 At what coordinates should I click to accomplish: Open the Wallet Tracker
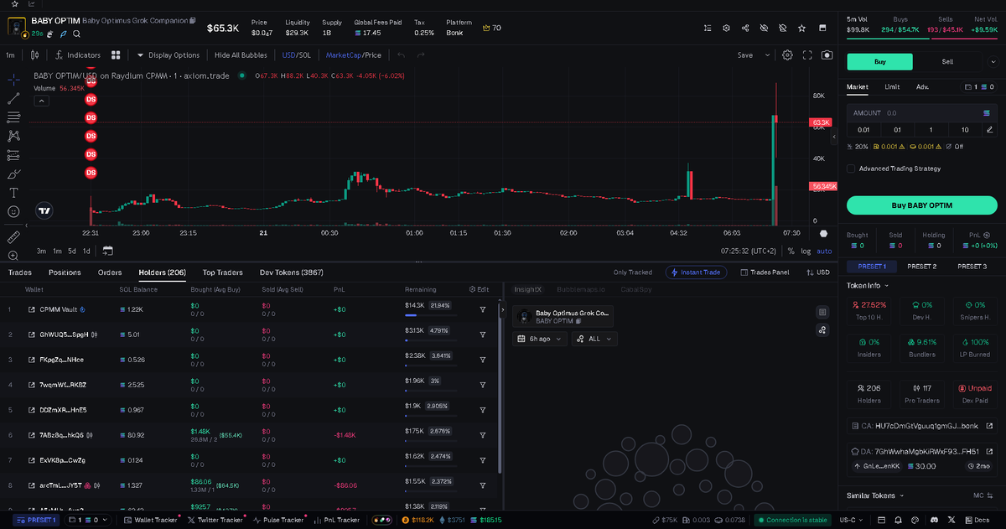coord(150,520)
